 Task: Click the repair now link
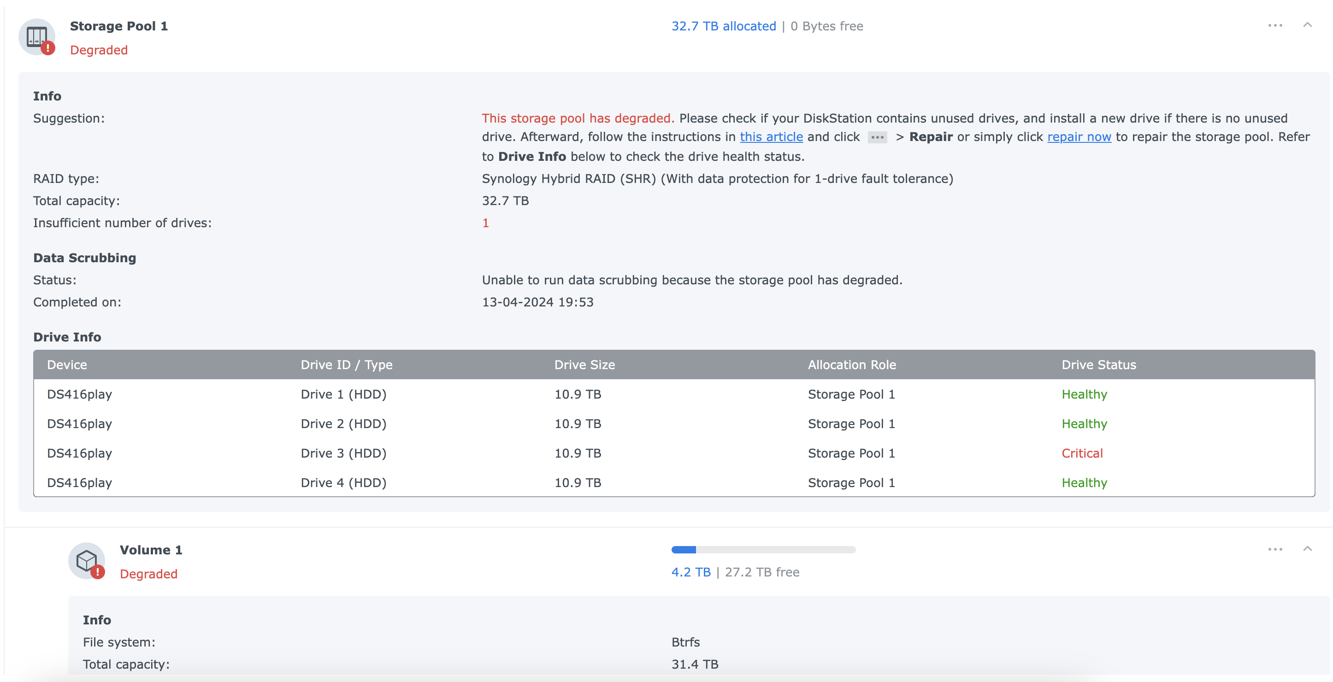pyautogui.click(x=1079, y=136)
